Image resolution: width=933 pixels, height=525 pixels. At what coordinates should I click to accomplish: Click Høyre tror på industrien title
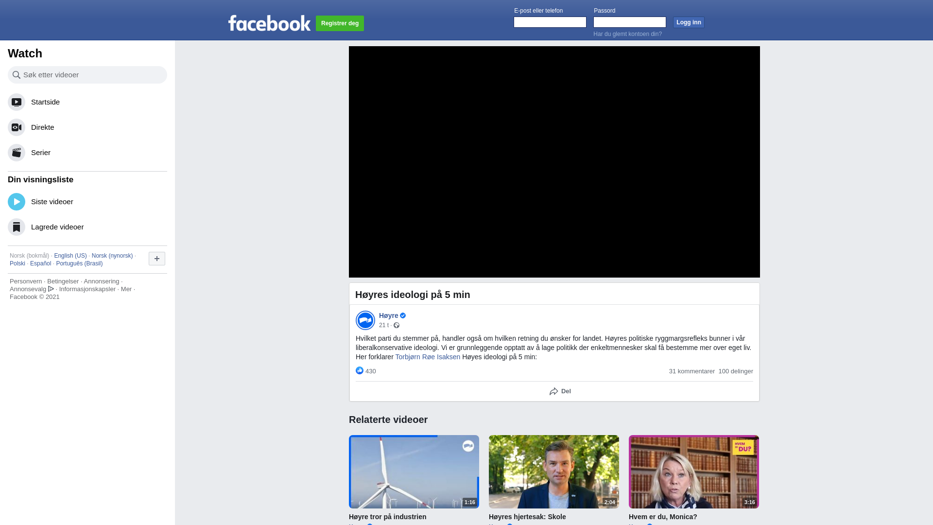pyautogui.click(x=387, y=517)
